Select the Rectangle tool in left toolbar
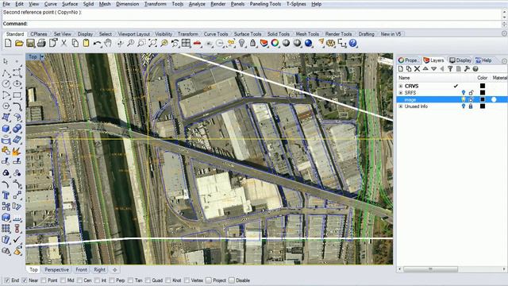This screenshot has width=508, height=286. tap(17, 95)
